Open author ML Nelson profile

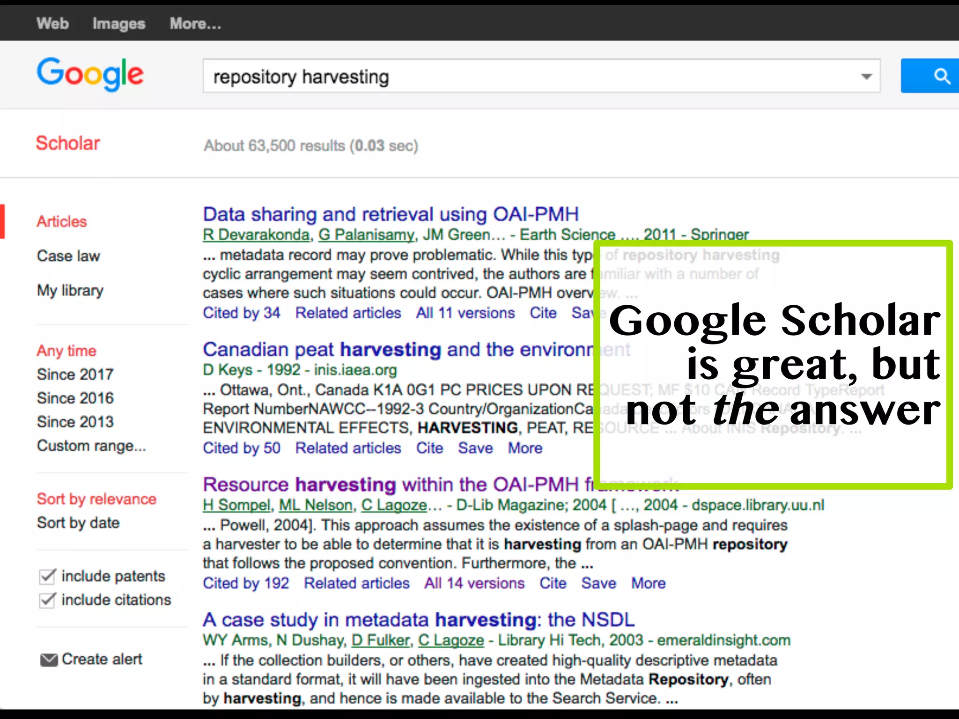click(316, 505)
